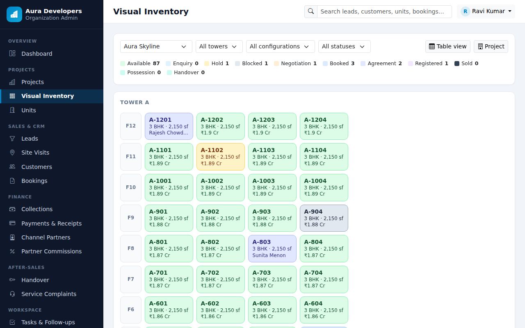Click the Bookings document icon
Viewport: 525px width, 328px height.
pyautogui.click(x=12, y=181)
